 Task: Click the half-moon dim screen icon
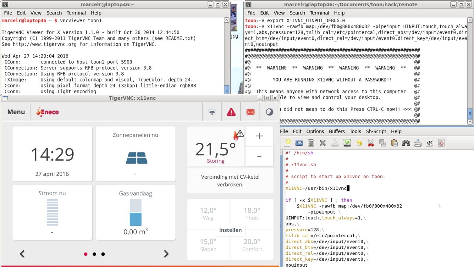pyautogui.click(x=270, y=112)
